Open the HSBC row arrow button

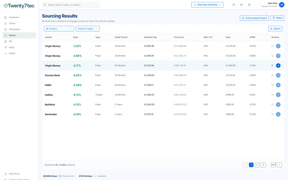point(278,85)
